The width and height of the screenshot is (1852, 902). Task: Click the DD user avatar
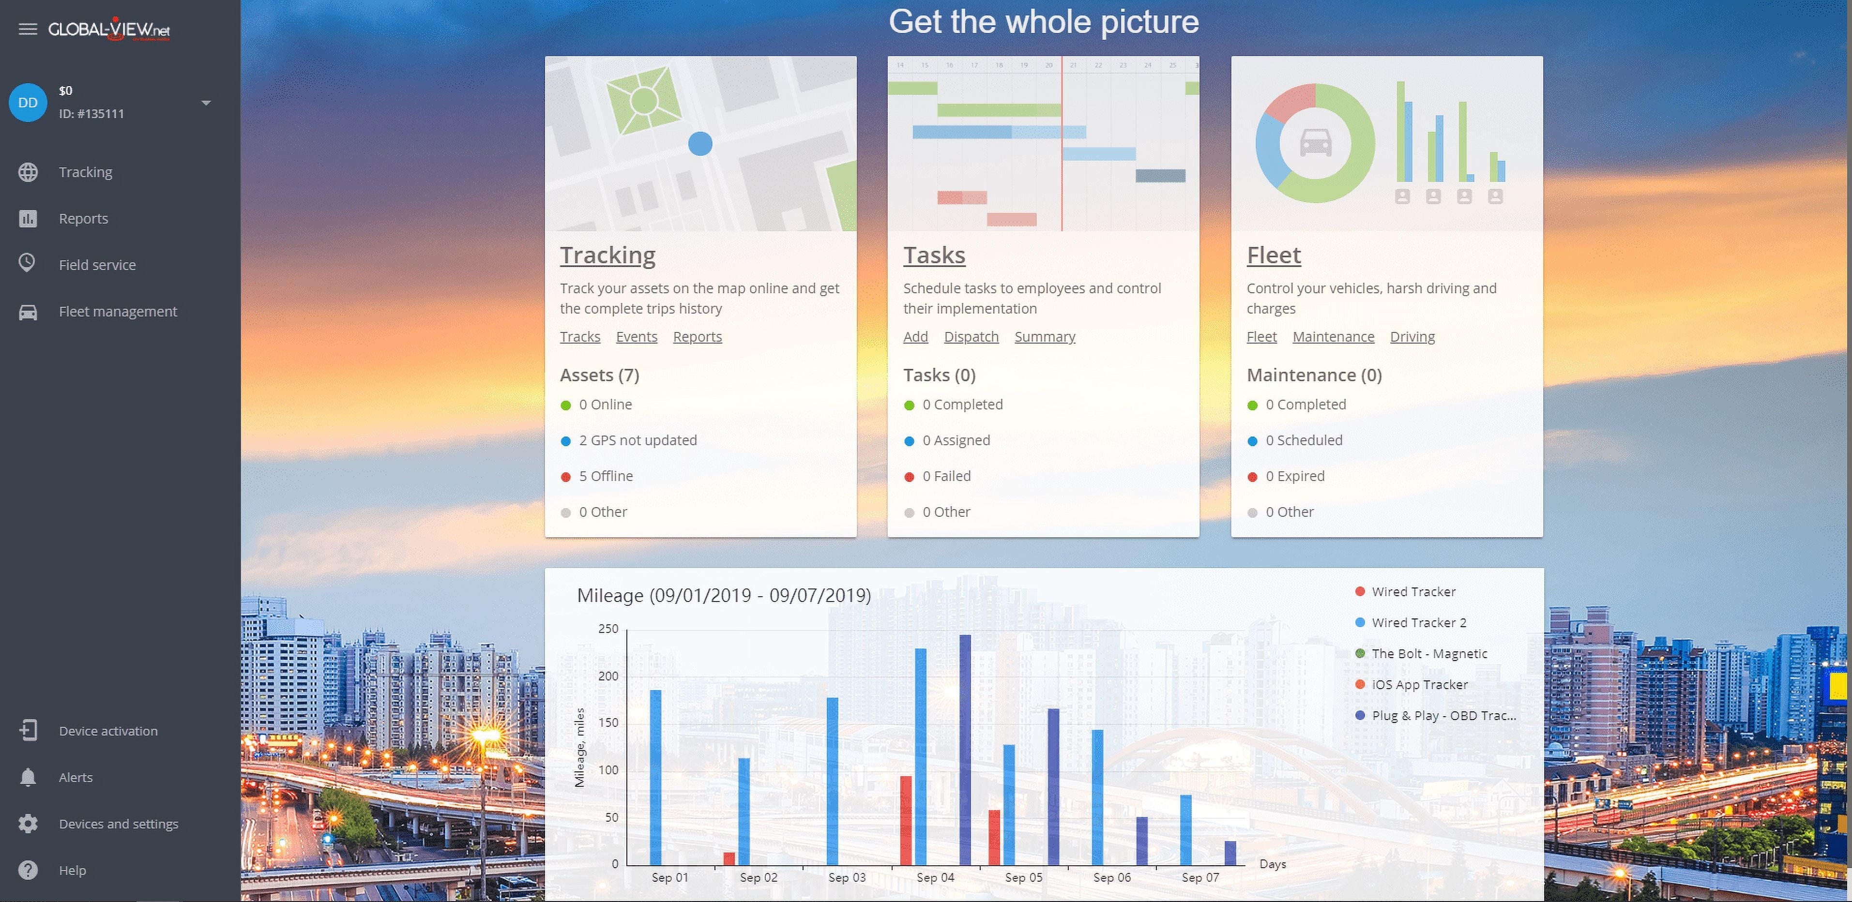pyautogui.click(x=28, y=103)
